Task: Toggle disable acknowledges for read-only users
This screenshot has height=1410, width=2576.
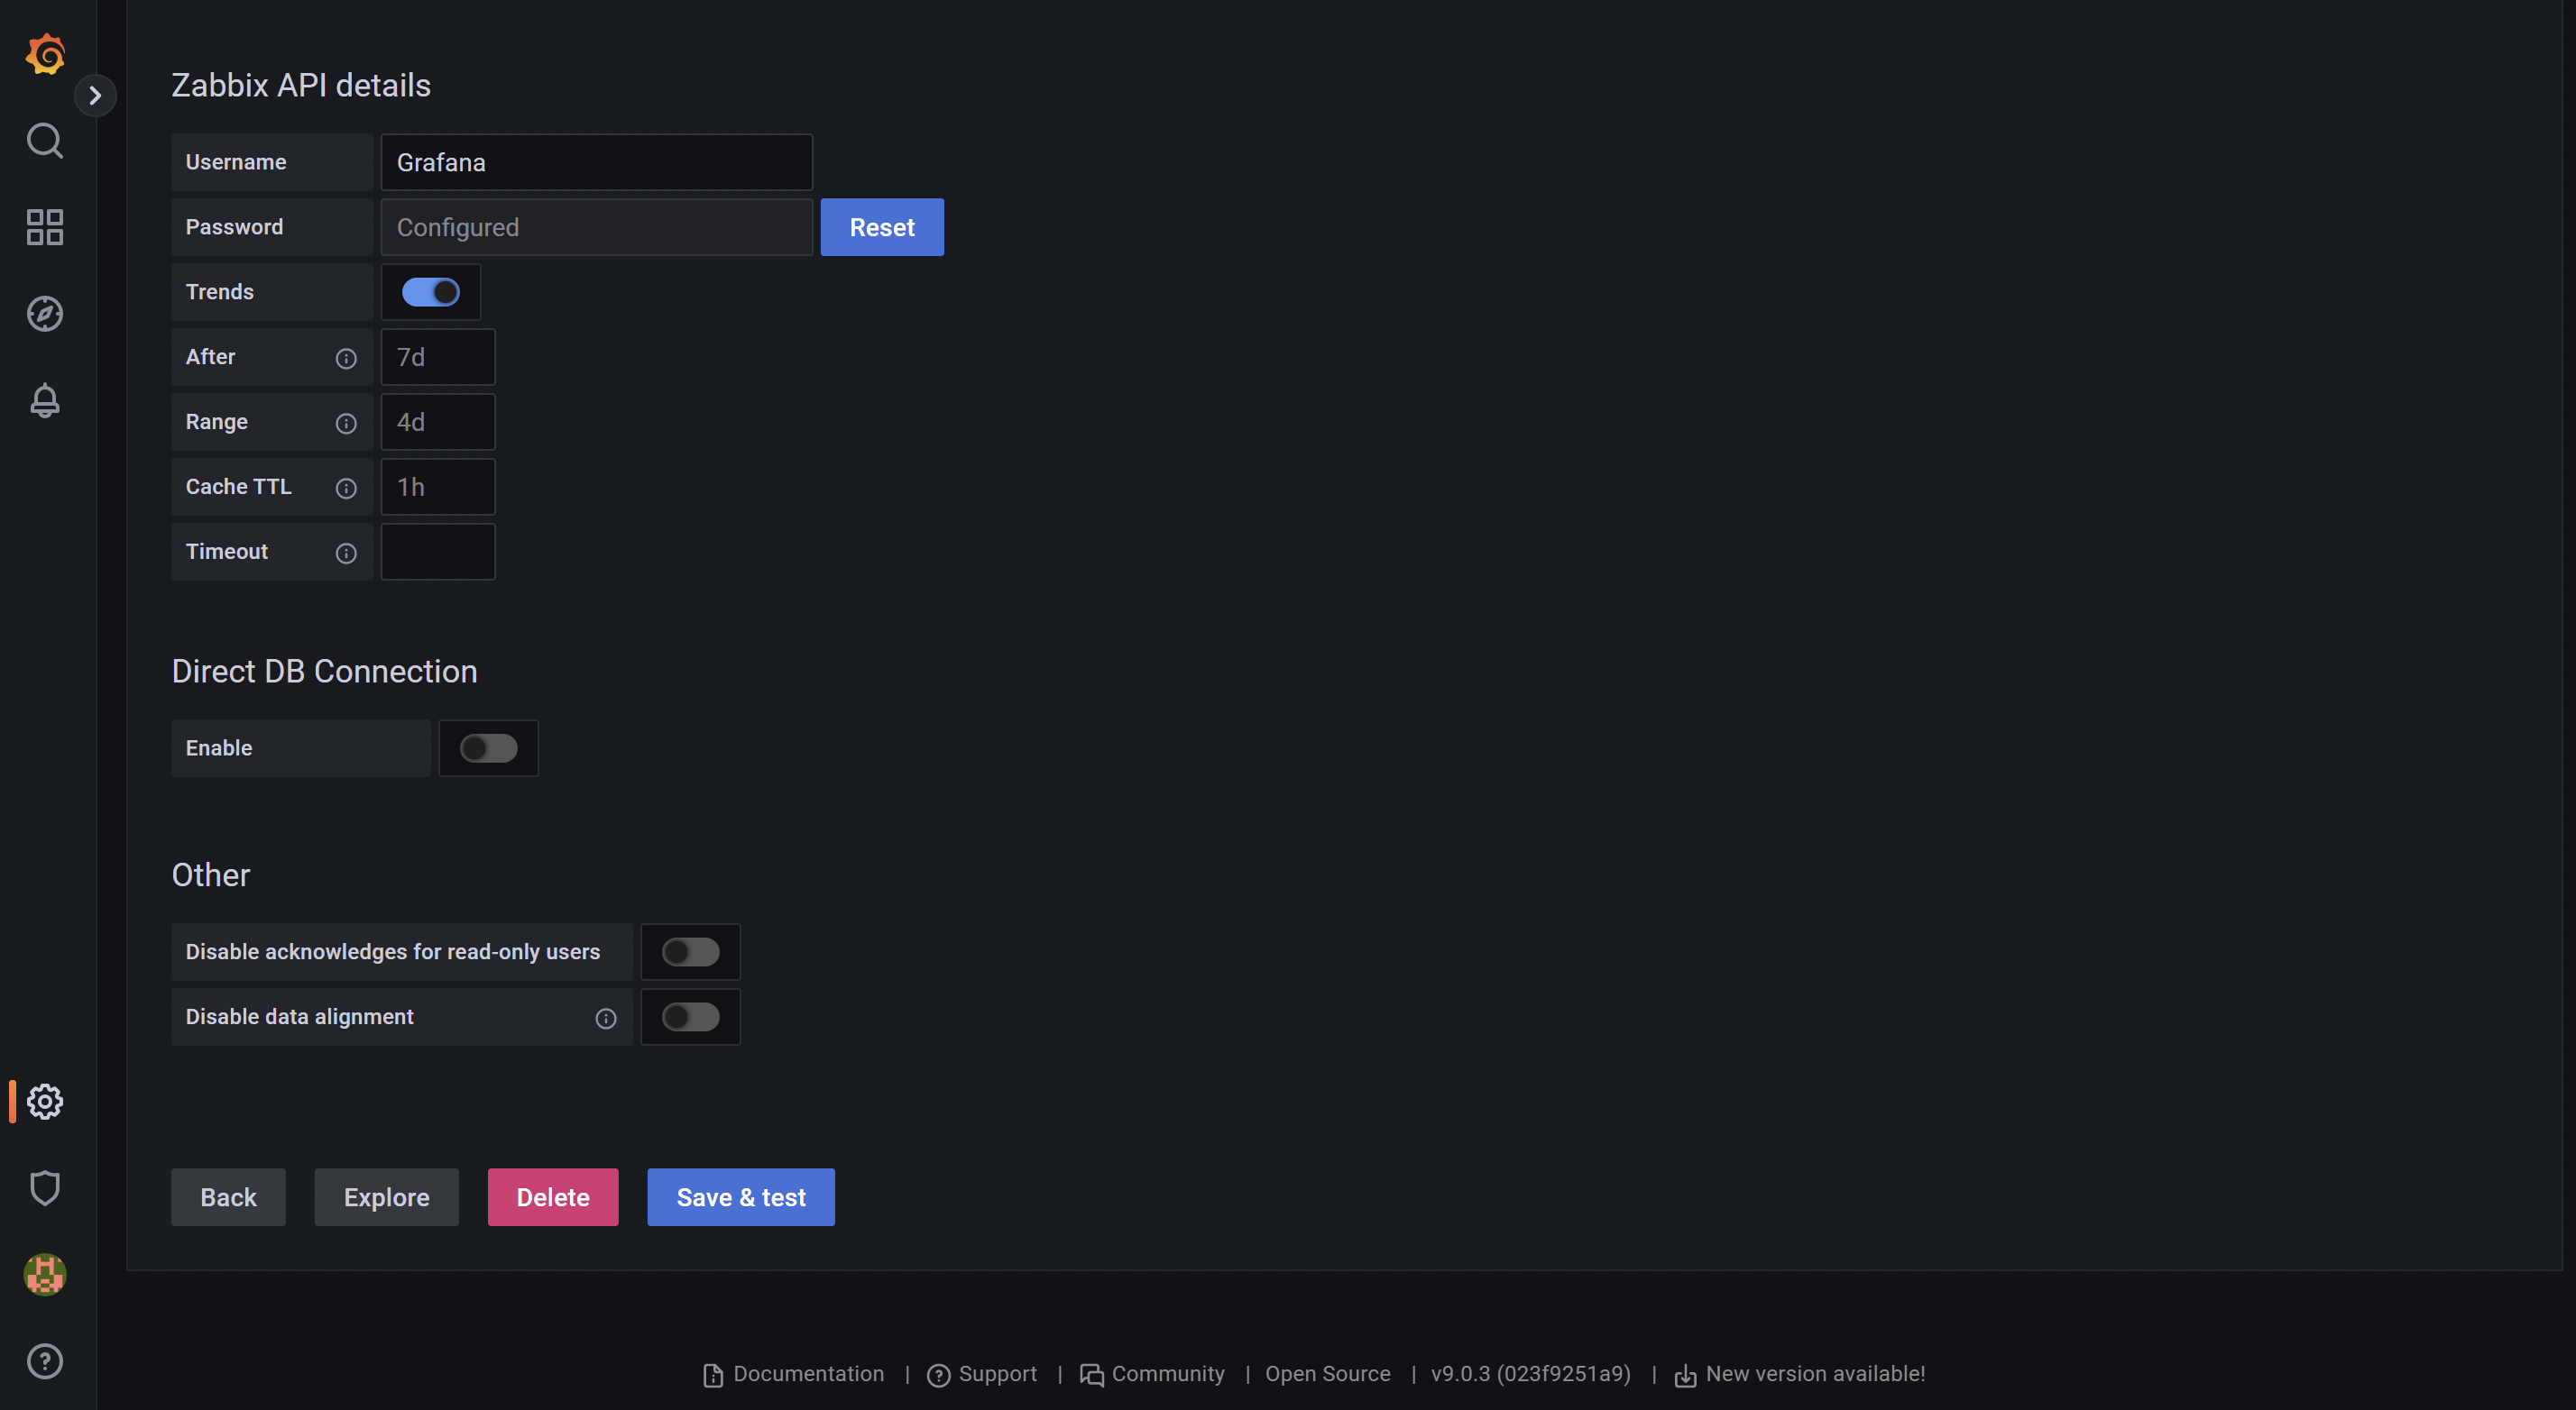Action: [690, 951]
